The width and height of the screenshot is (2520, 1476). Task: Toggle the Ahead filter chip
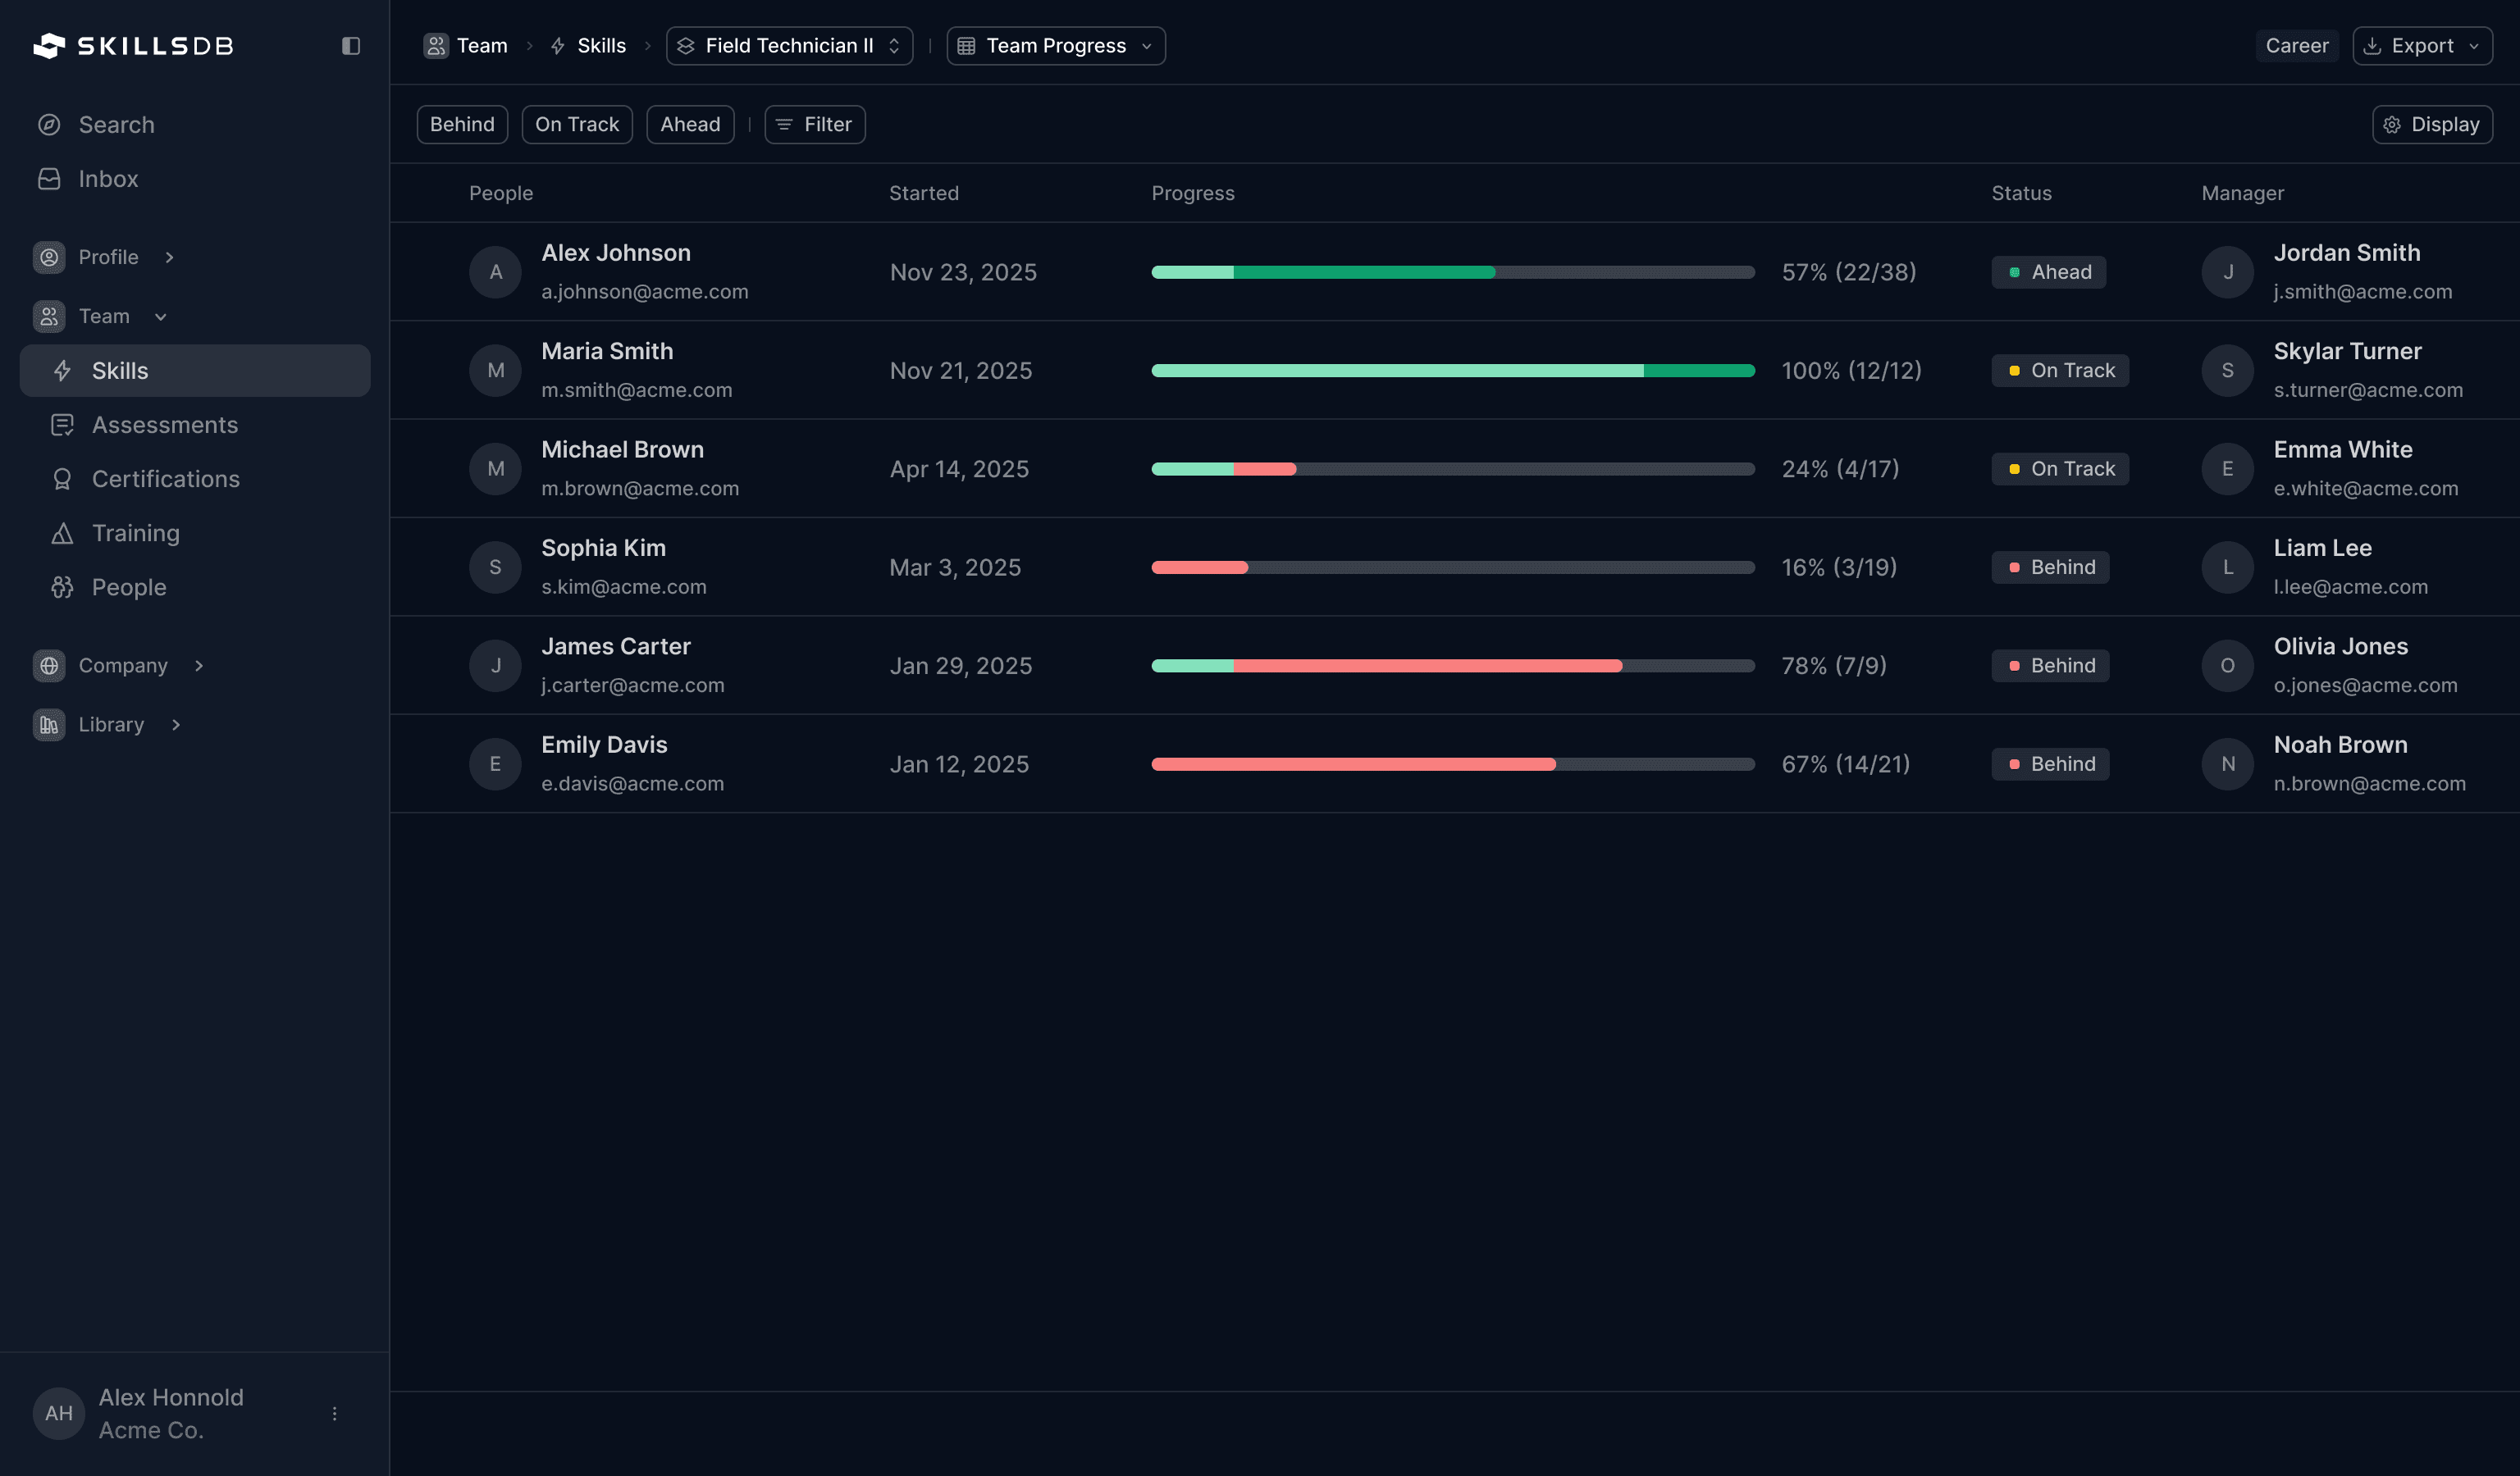tap(689, 125)
